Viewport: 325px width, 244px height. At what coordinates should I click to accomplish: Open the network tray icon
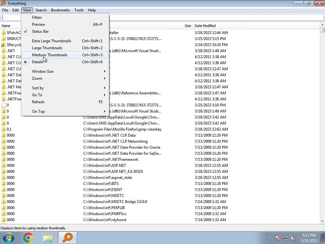(285, 238)
